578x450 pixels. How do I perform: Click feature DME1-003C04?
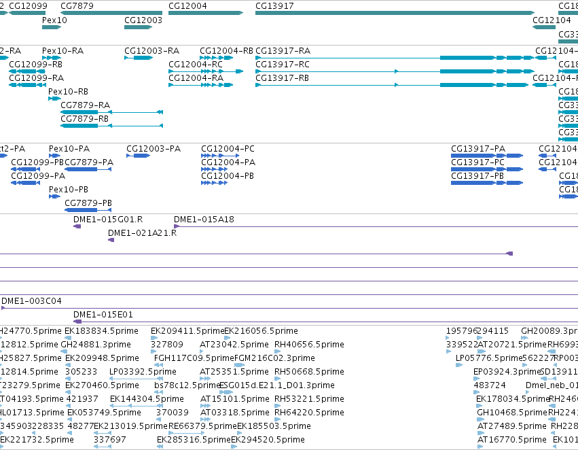click(x=290, y=308)
